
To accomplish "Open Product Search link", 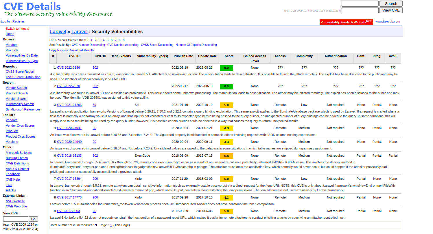I will click(x=17, y=93).
